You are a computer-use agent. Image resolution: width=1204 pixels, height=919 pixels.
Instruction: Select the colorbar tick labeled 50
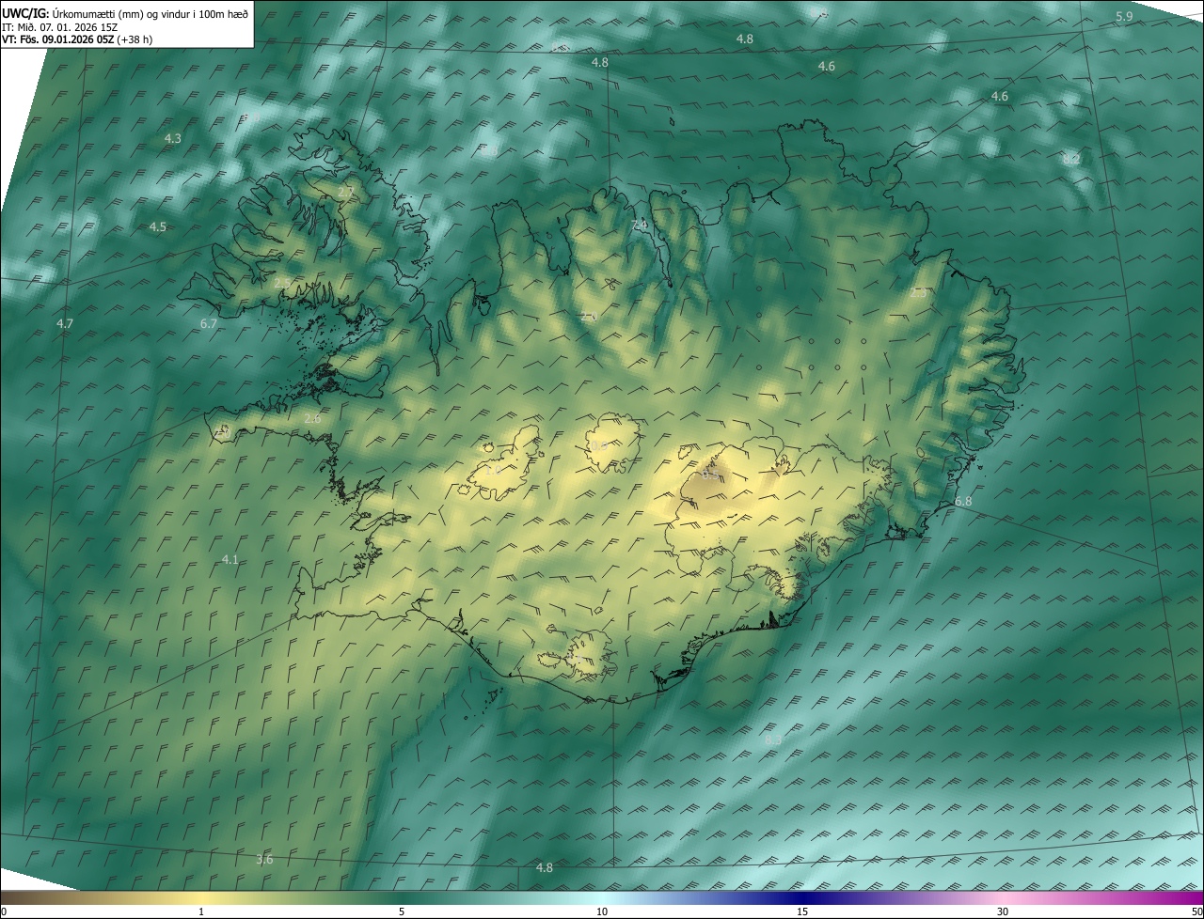pos(1196,912)
